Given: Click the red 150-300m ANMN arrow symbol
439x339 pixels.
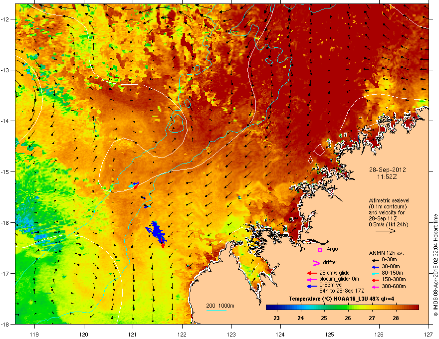Looking at the screenshot, I should [x=376, y=280].
